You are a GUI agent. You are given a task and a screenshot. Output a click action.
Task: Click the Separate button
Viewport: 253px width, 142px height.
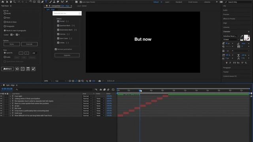[x=67, y=55]
